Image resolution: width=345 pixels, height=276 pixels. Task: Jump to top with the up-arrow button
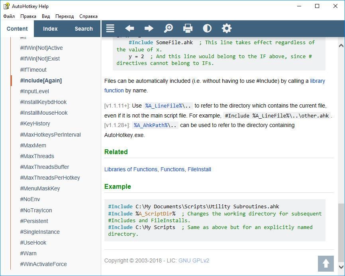(326, 264)
